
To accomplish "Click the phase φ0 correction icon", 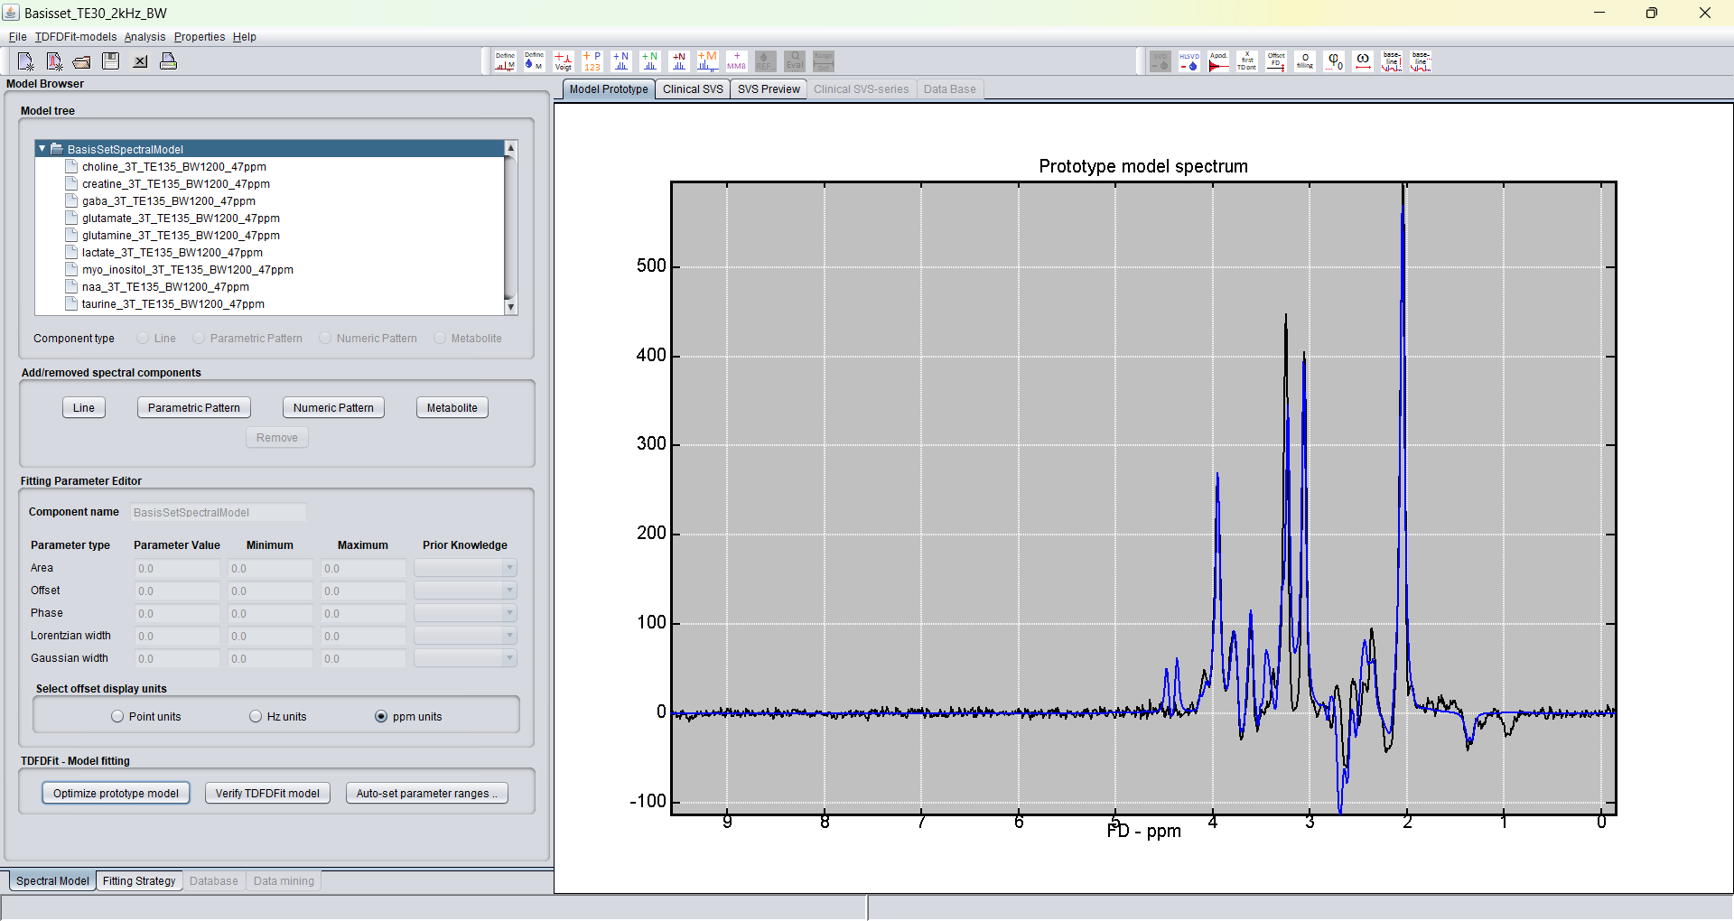I will pyautogui.click(x=1334, y=61).
